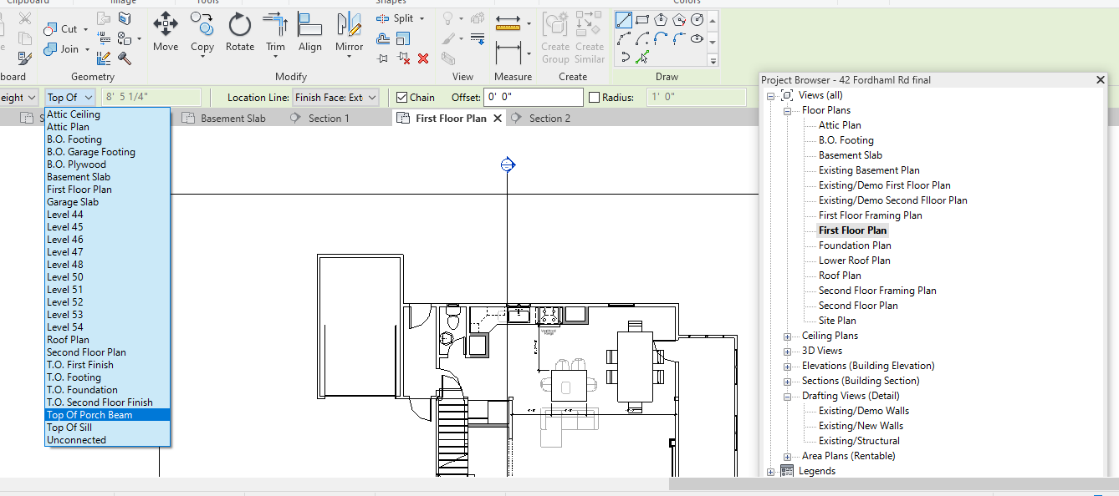Expand the Ceiling Plans node
Screen dimensions: 1119x496
click(787, 336)
